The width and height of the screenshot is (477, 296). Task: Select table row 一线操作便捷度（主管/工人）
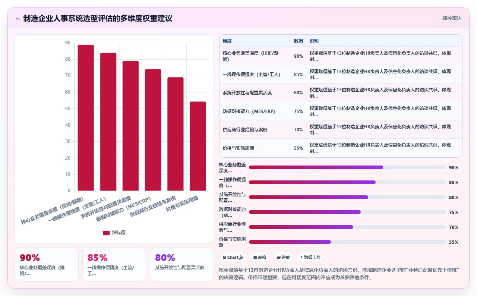341,74
